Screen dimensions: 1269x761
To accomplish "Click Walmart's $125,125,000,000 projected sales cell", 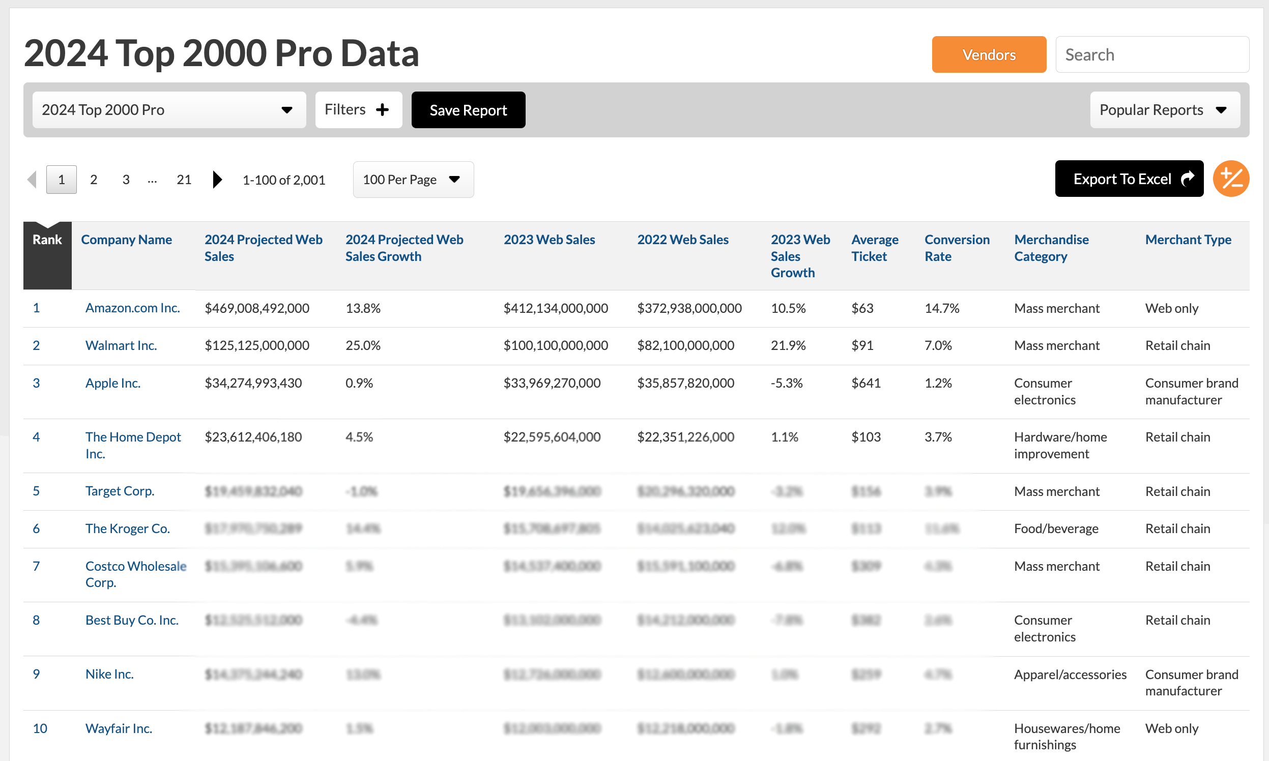I will tap(256, 345).
